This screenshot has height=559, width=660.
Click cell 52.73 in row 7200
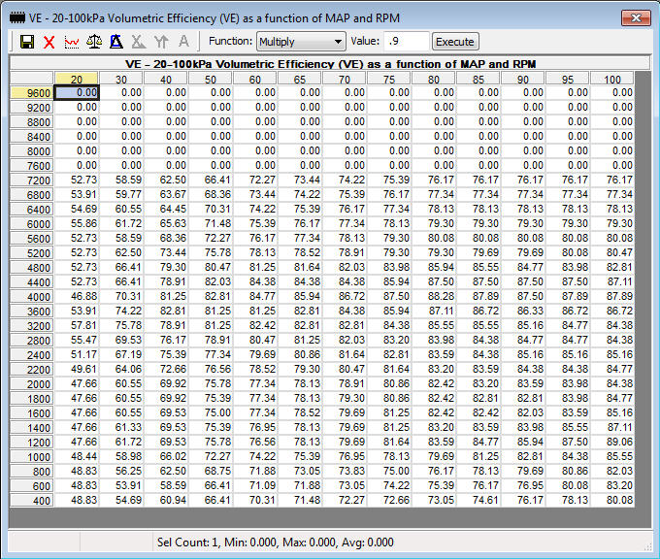point(77,180)
